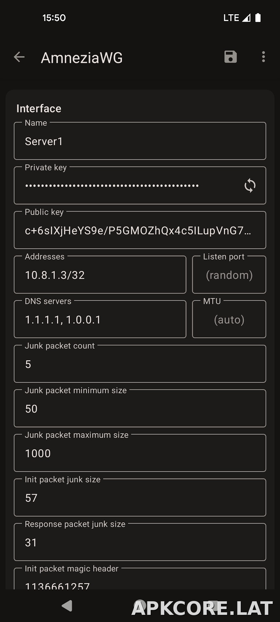Image resolution: width=280 pixels, height=622 pixels.
Task: Tap the battery icon in status bar
Action: (258, 17)
